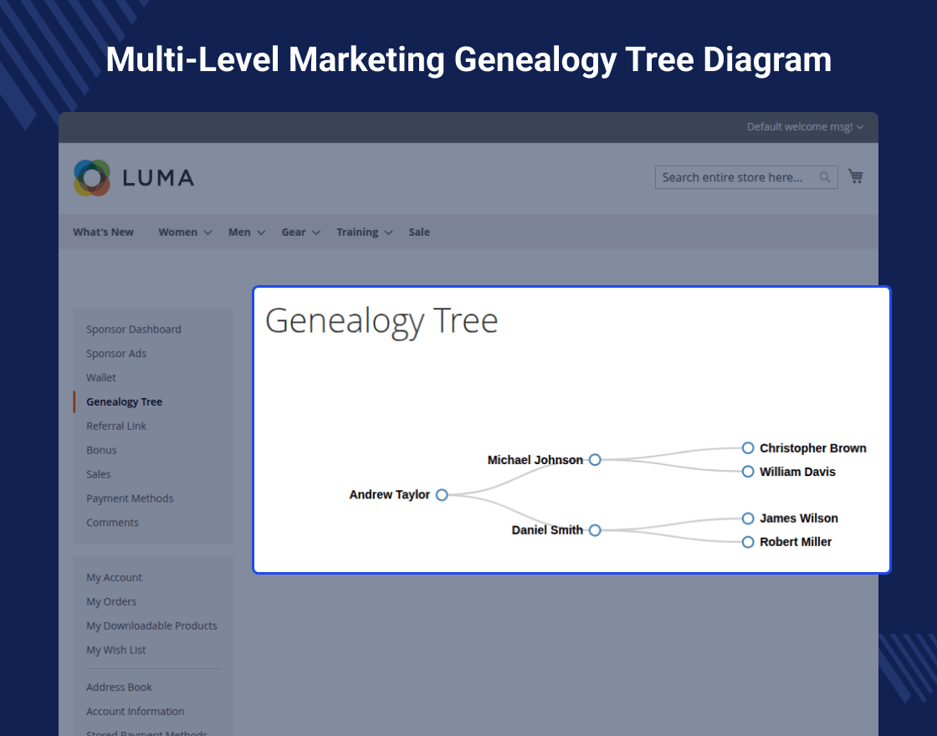Open the Women menu item

coord(177,232)
